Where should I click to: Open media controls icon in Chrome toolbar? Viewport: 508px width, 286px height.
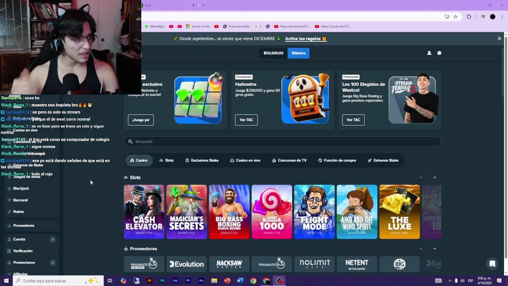coord(483,17)
